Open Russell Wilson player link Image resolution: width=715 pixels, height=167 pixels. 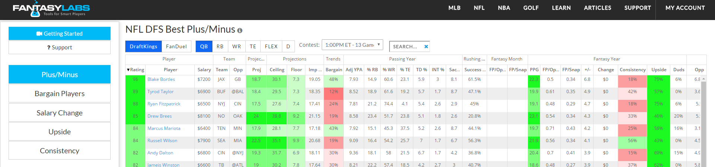162,141
